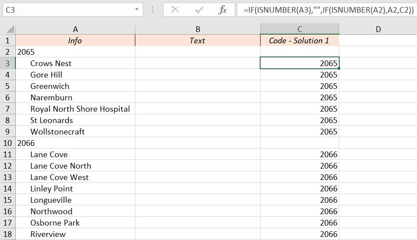Screen dimensions: 417x240
Task: Select cell A2 containing 2065
Action: pos(75,52)
